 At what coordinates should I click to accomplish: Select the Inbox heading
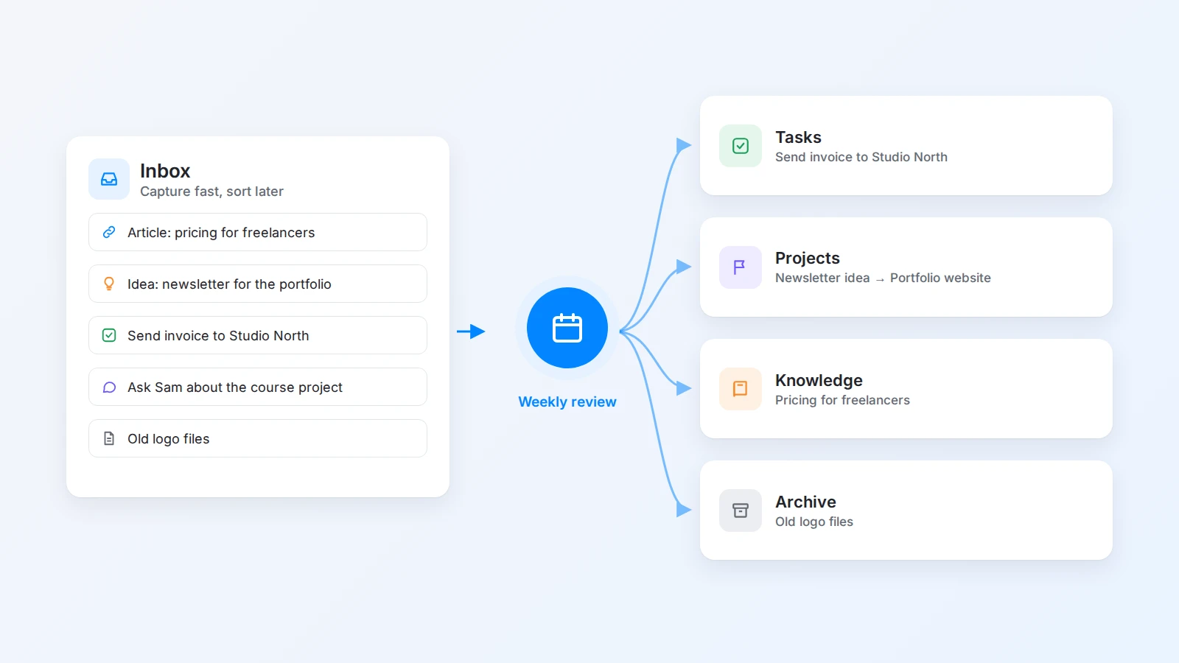click(x=165, y=171)
